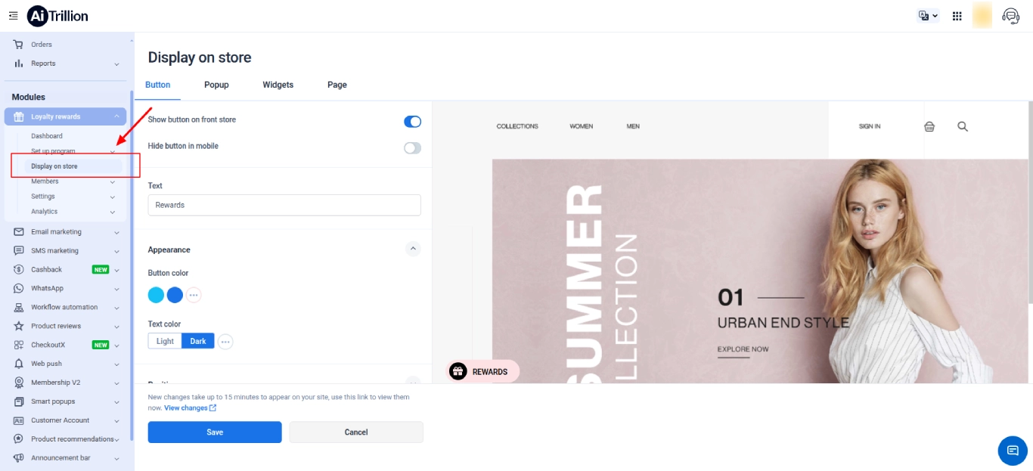This screenshot has width=1033, height=471.
Task: Open the apps grid icon
Action: pos(957,16)
